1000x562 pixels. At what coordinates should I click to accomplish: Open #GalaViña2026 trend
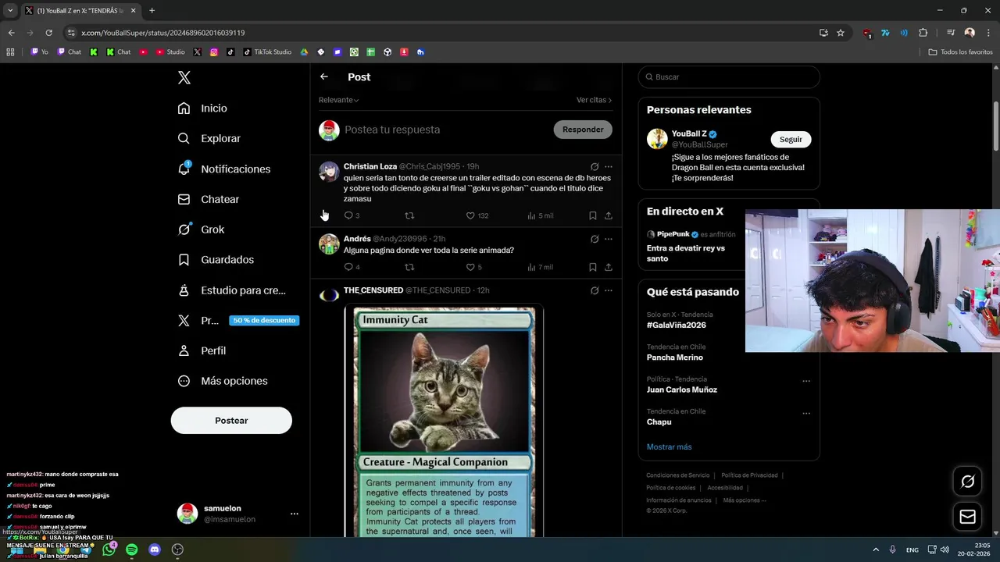(677, 325)
